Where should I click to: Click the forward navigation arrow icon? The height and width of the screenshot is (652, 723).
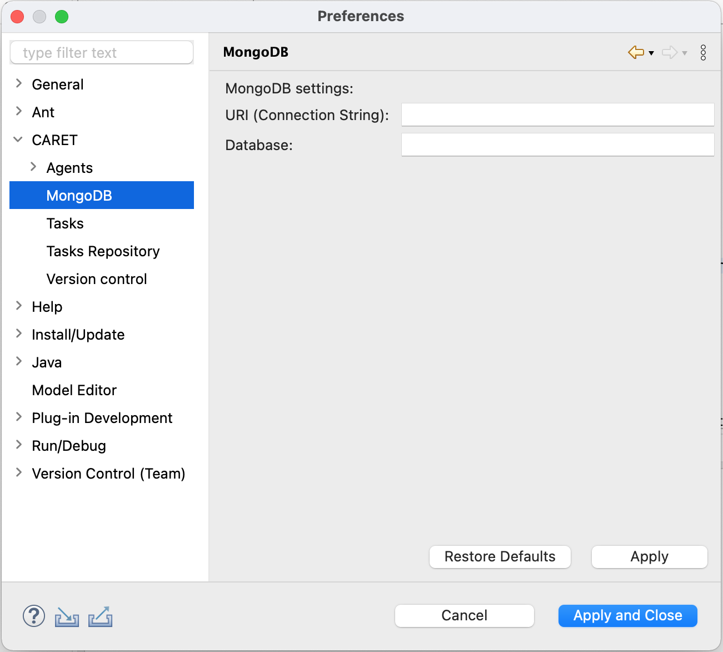pos(669,52)
